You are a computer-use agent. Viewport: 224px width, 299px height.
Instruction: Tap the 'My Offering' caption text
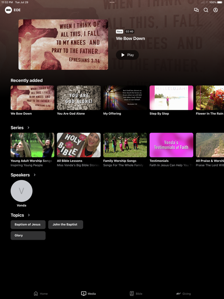coord(112,113)
